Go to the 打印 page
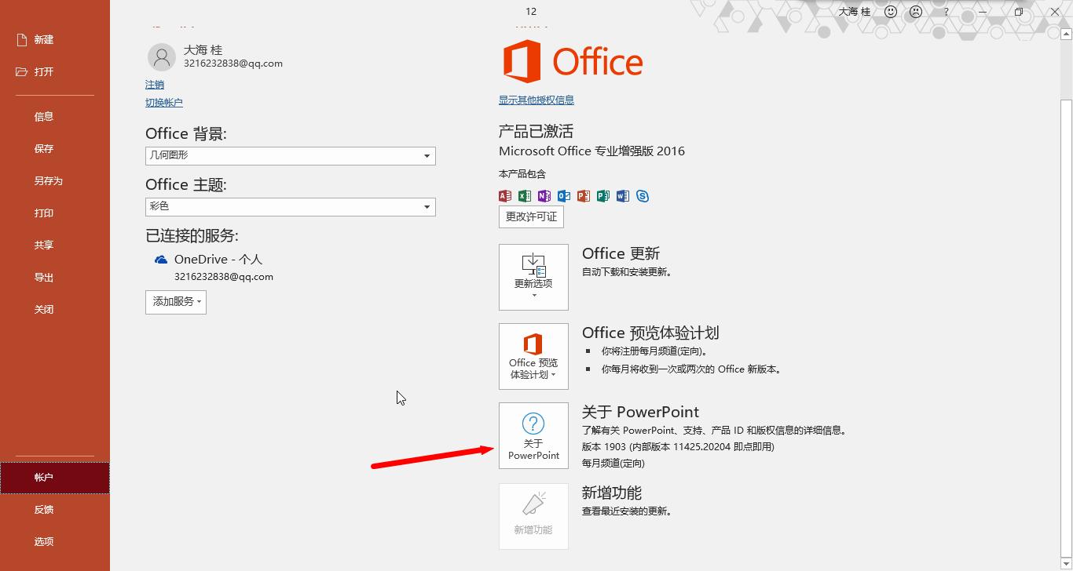 (44, 213)
